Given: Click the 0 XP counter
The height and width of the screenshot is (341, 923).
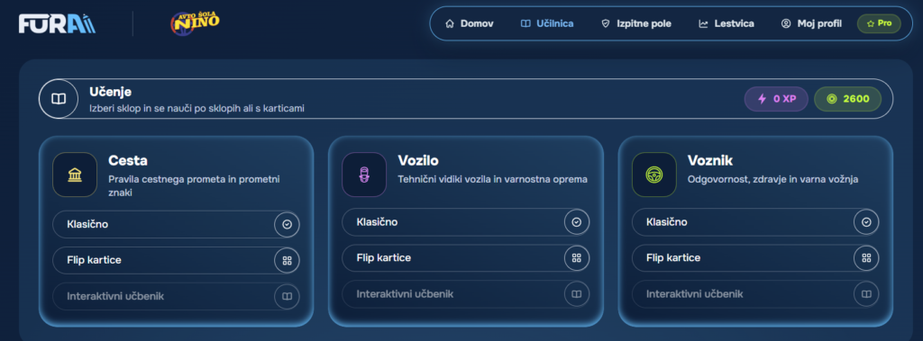Looking at the screenshot, I should point(776,99).
